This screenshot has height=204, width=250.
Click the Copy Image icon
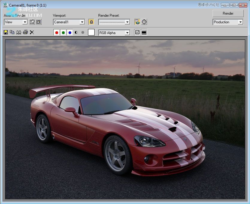(12, 32)
